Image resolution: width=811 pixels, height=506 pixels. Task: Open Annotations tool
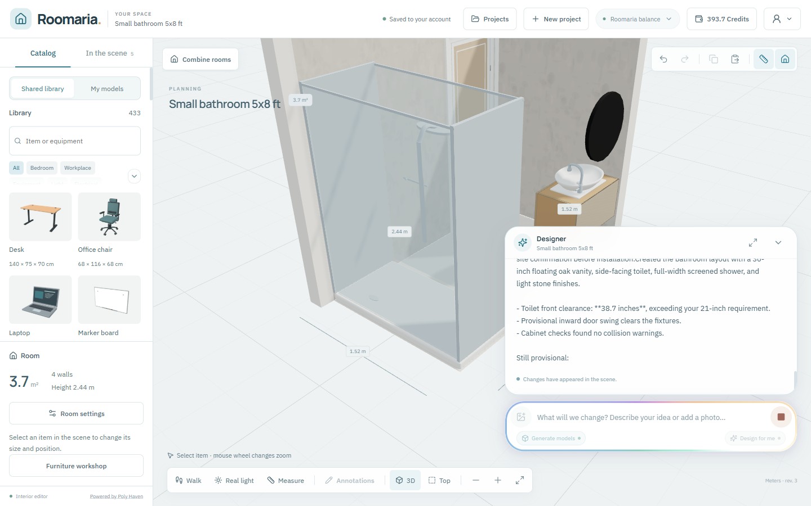(x=350, y=480)
